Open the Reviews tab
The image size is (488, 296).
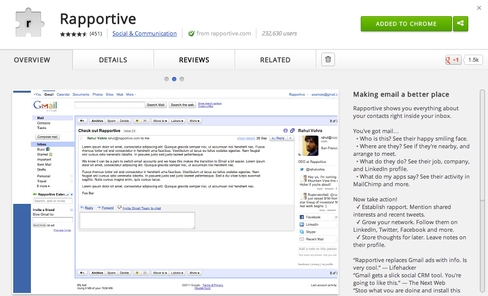point(194,60)
